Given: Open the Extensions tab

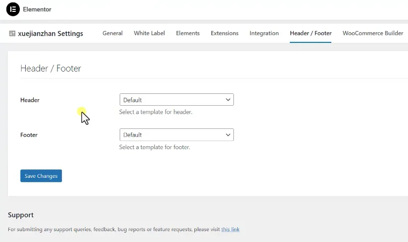Looking at the screenshot, I should click(x=225, y=33).
